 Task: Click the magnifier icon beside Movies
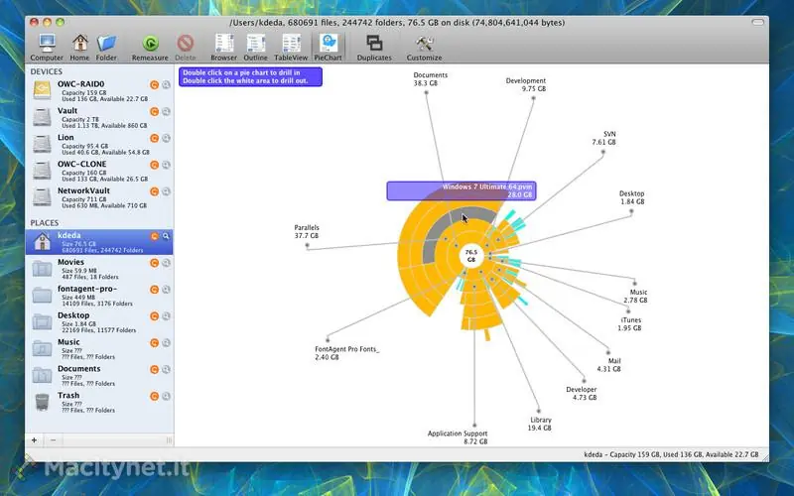(x=167, y=263)
